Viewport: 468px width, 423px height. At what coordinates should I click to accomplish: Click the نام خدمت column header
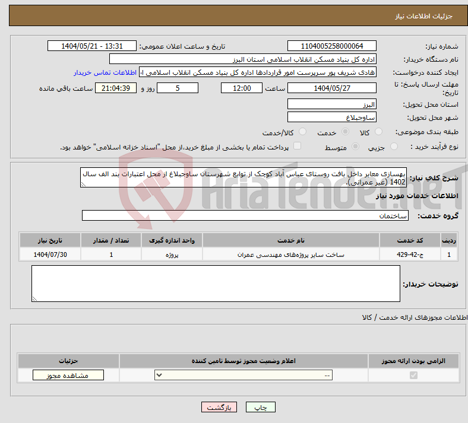point(290,240)
